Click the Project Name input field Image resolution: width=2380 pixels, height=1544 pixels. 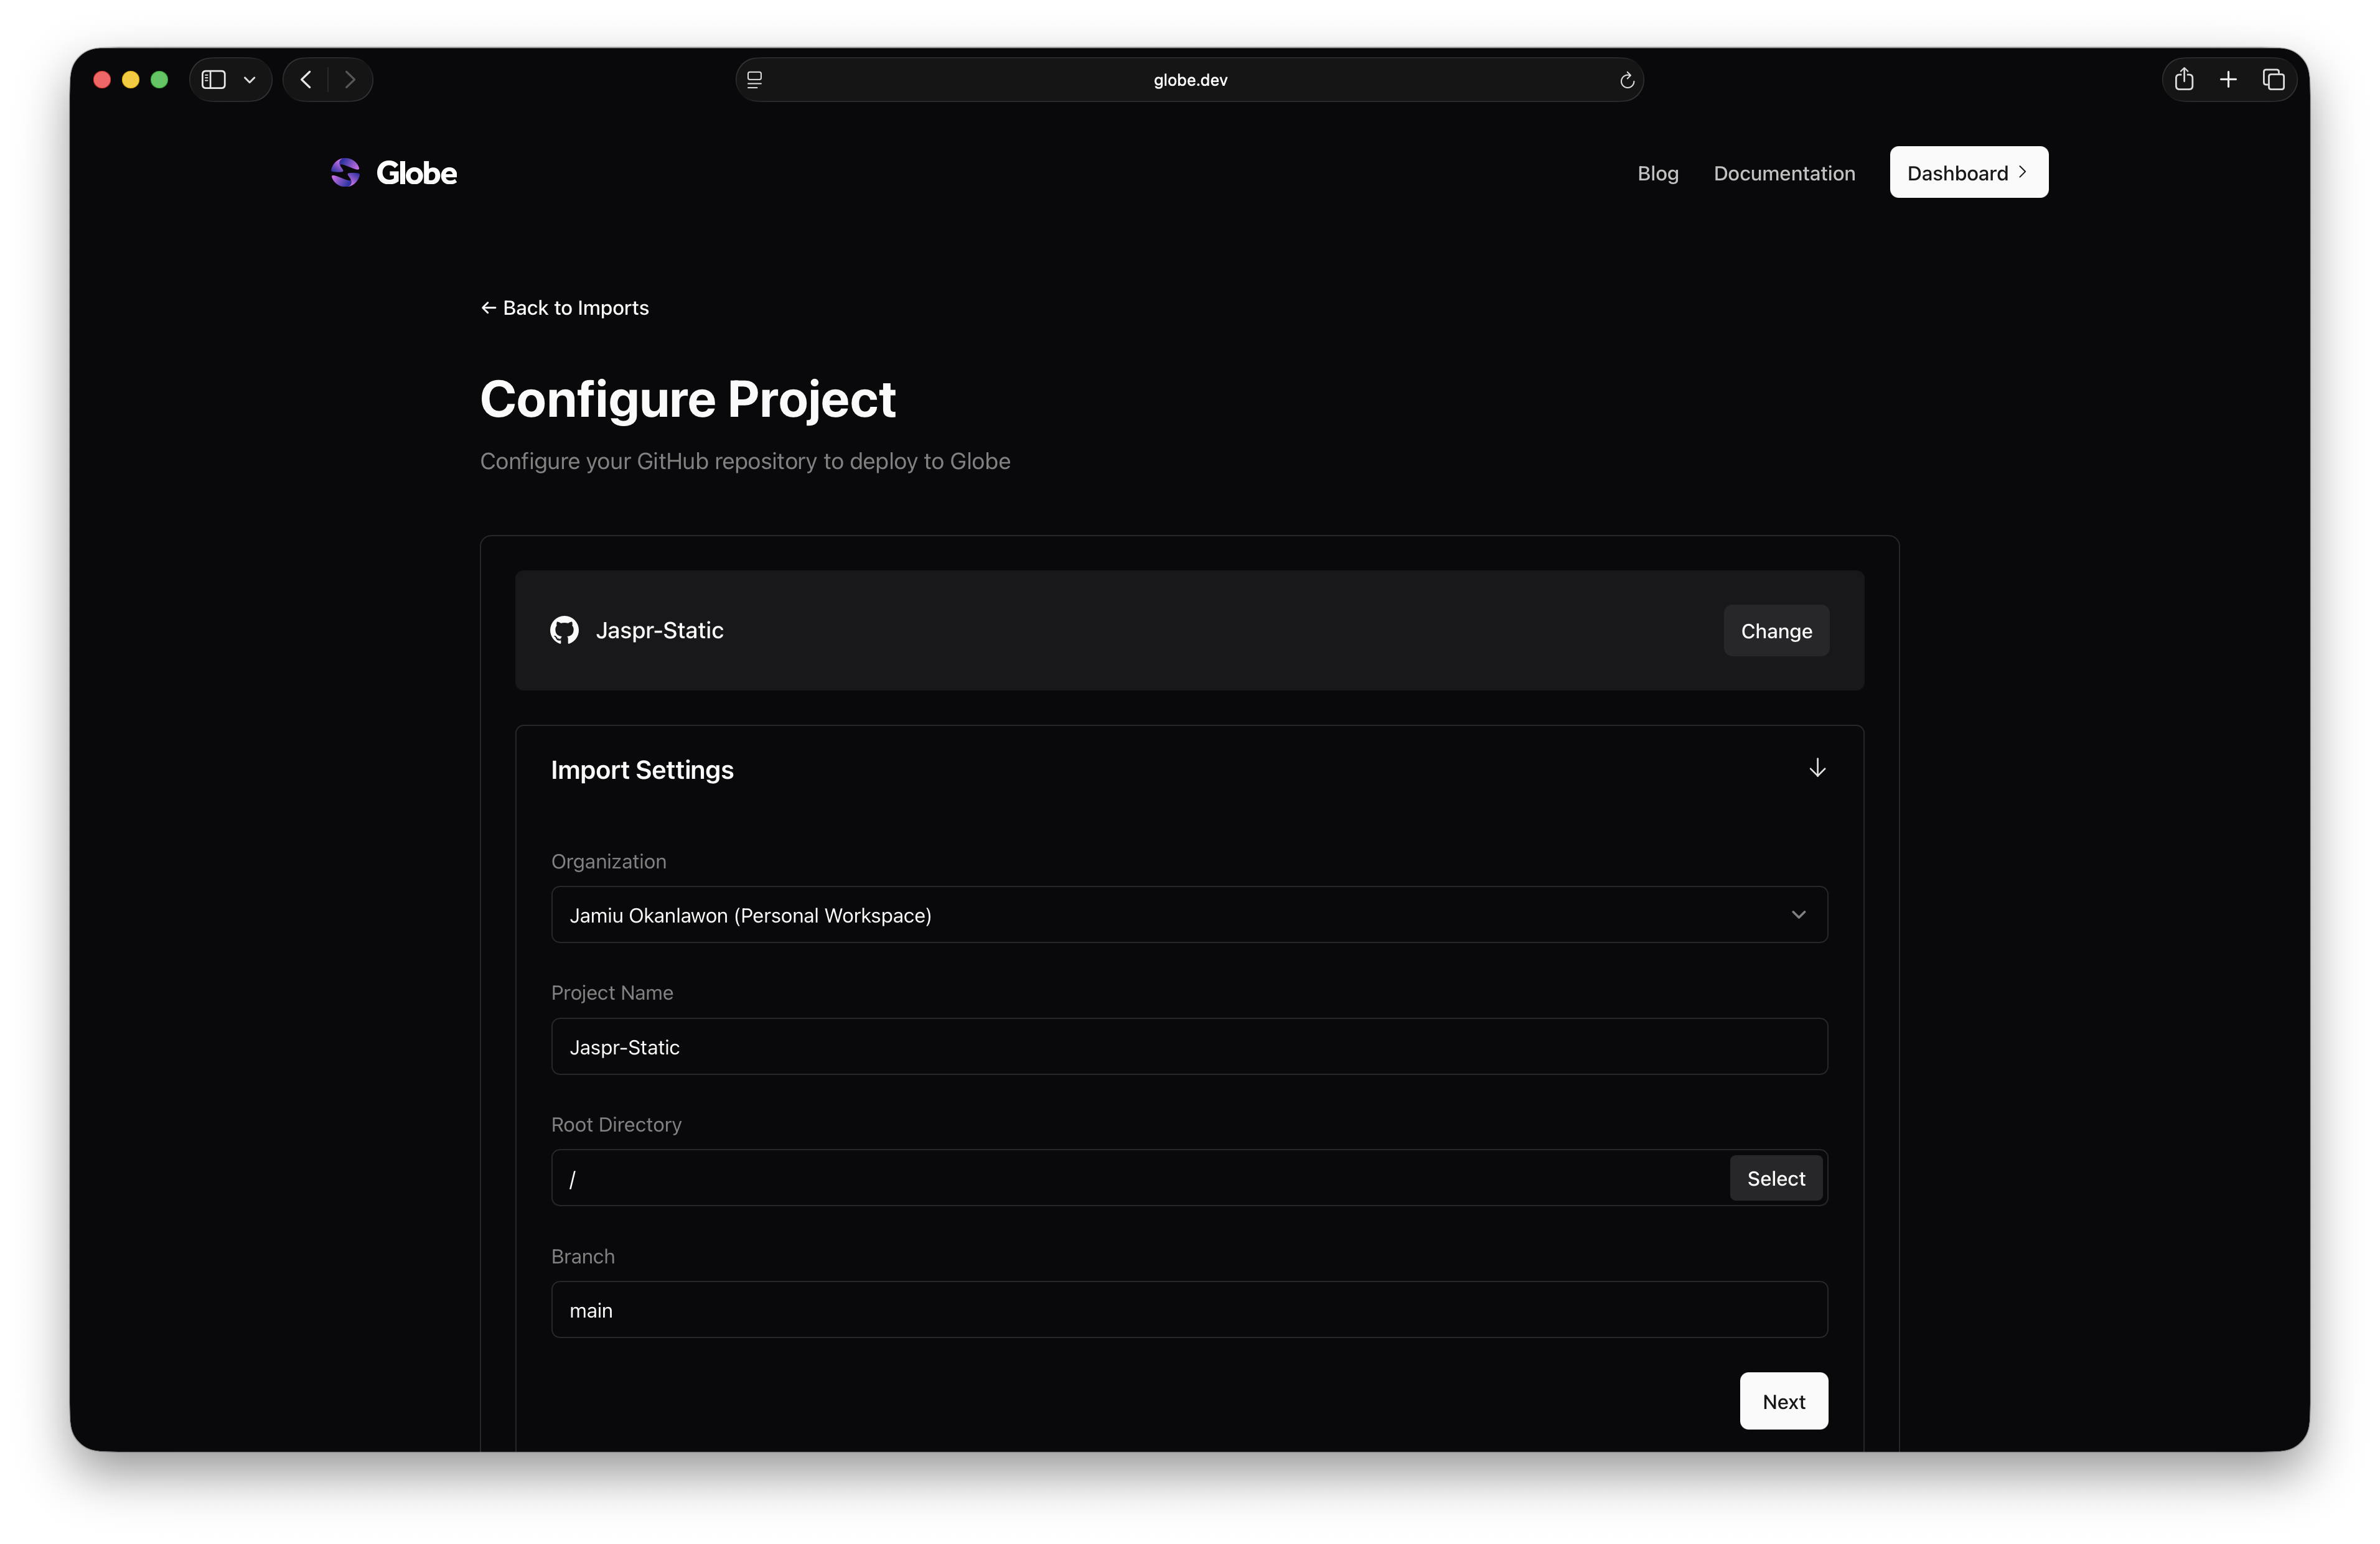1188,1046
